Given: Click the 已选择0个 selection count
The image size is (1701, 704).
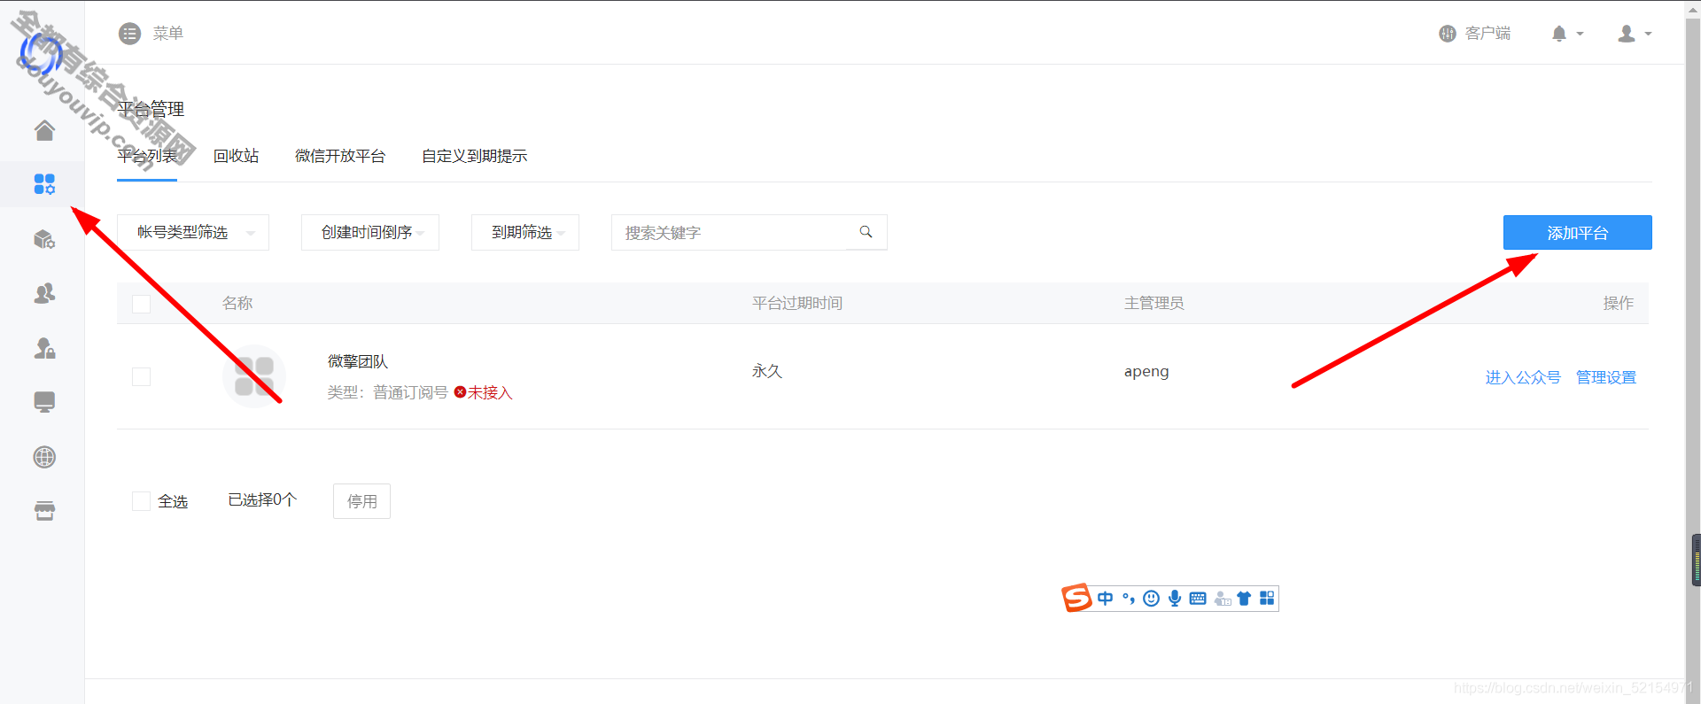Looking at the screenshot, I should (262, 500).
